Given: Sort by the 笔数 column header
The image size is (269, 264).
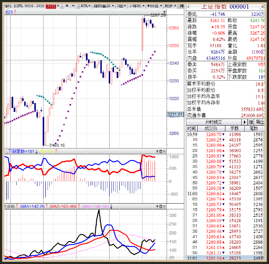Looking at the screenshot, I should [x=254, y=128].
